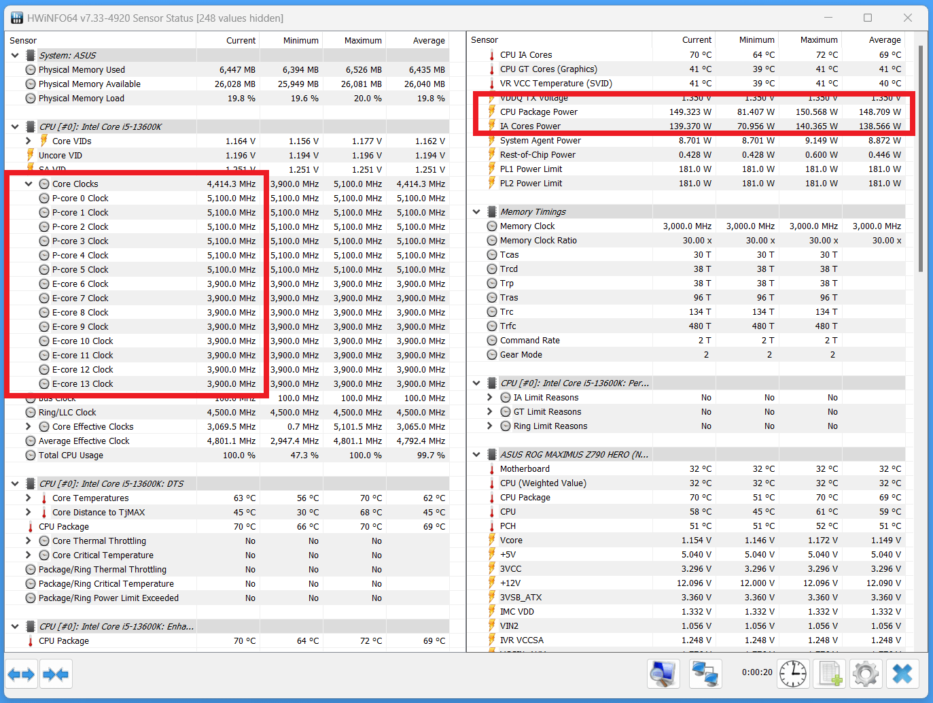
Task: Expand Ring Limit Reasons row
Action: tap(490, 426)
